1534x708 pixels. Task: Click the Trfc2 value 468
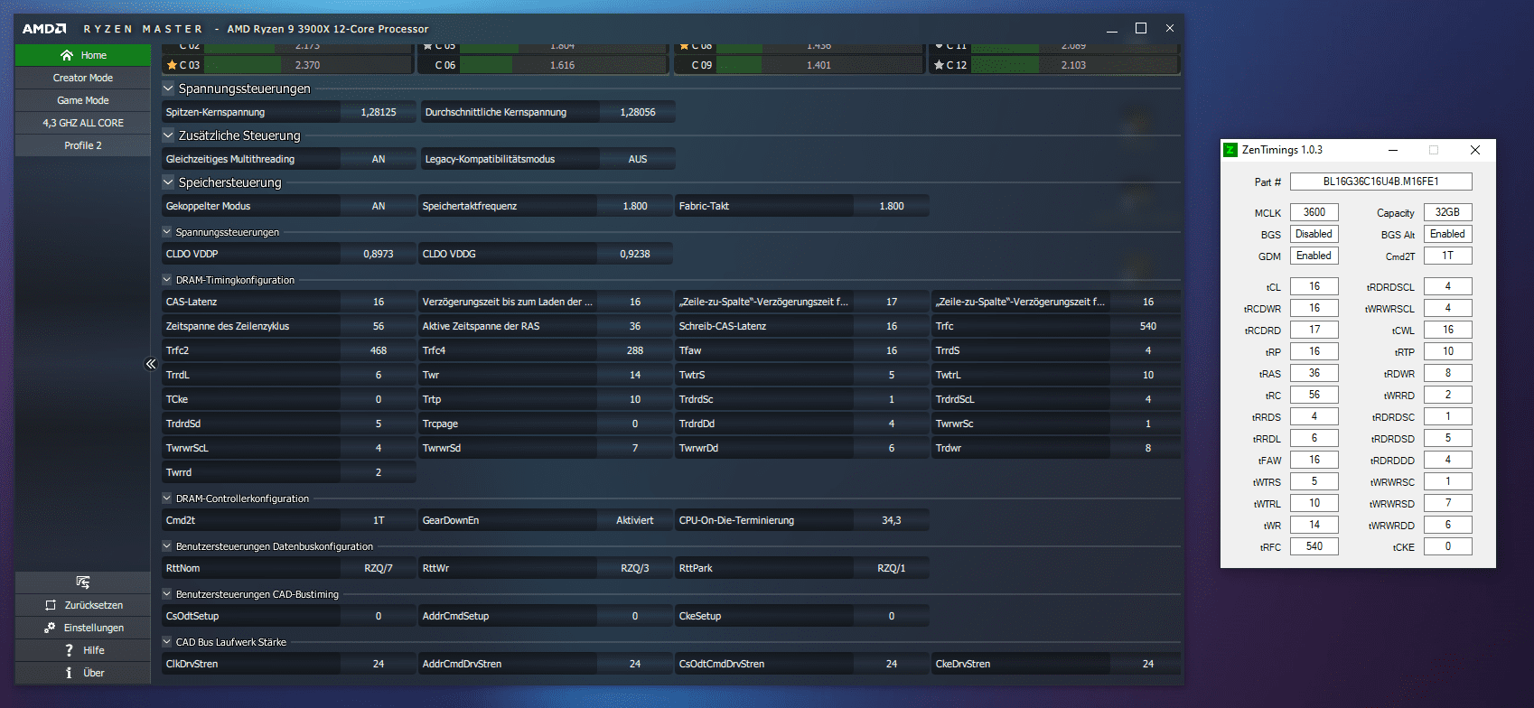tap(379, 350)
